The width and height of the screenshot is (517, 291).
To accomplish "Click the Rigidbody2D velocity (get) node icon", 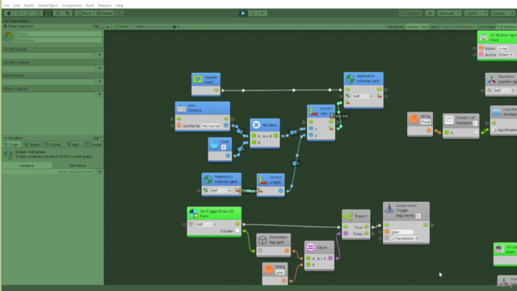I will (208, 179).
